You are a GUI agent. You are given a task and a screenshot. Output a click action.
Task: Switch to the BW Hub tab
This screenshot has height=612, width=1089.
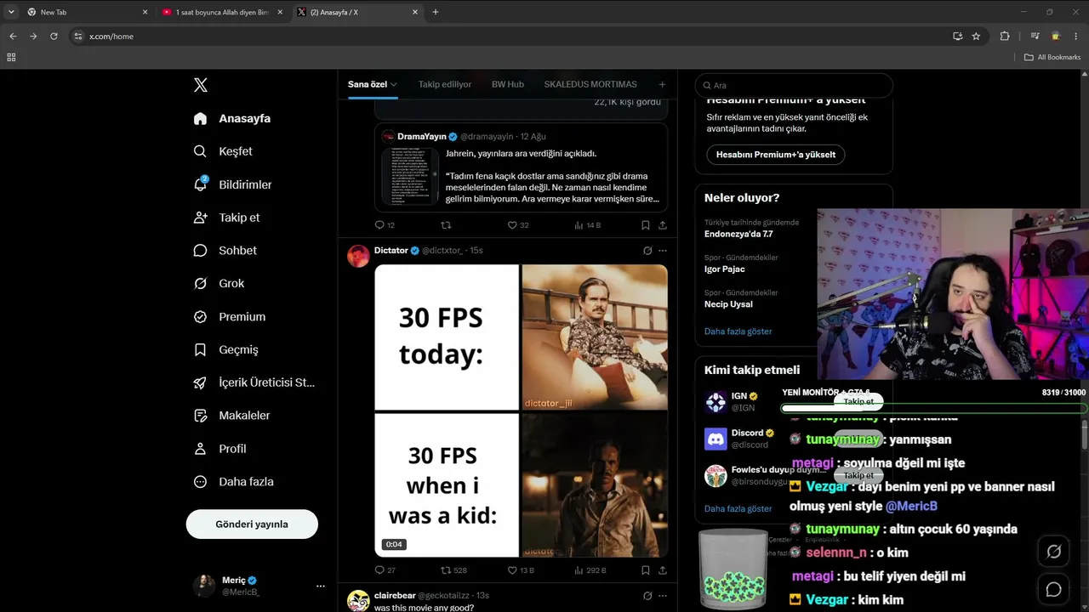pyautogui.click(x=508, y=84)
